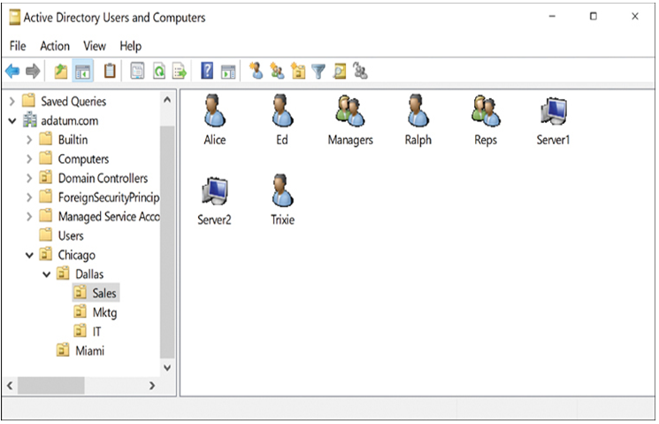Screen dimensions: 659x424
Task: Select the Ralph user object
Action: point(418,119)
